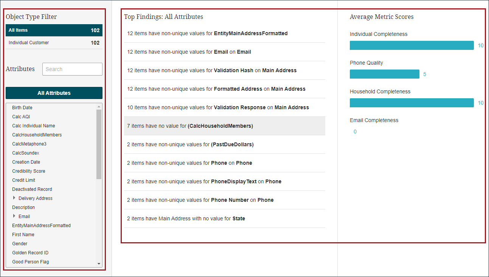Viewport: 489px width, 277px height.
Task: Choose Credibility Score in attribute list
Action: click(x=28, y=171)
